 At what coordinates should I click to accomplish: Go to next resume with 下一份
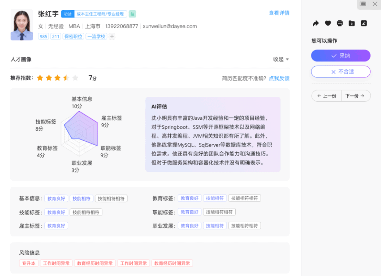tap(355, 96)
